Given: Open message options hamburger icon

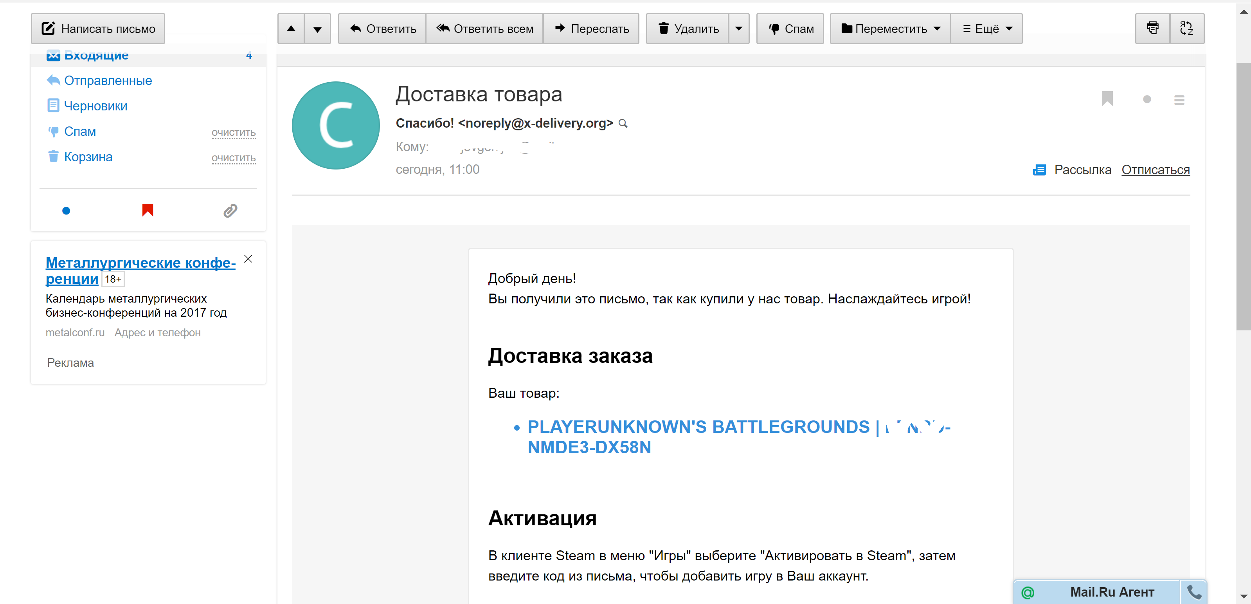Looking at the screenshot, I should pyautogui.click(x=1179, y=99).
